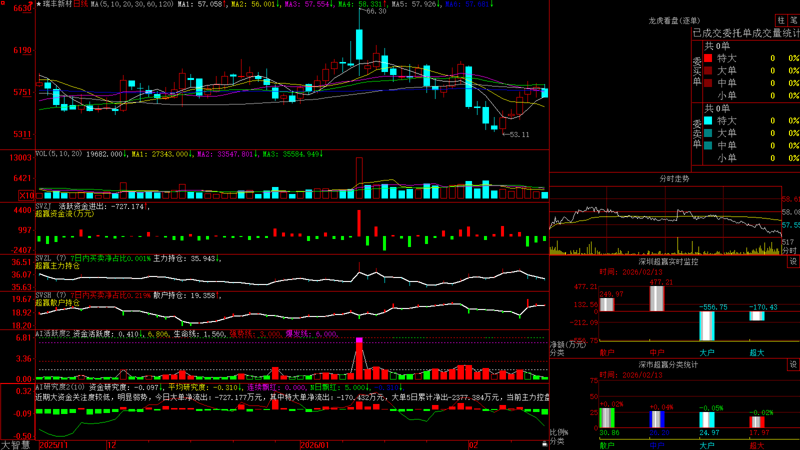Jump to the 2026/01 timeline marker
Image resolution: width=800 pixels, height=450 pixels.
(315, 445)
